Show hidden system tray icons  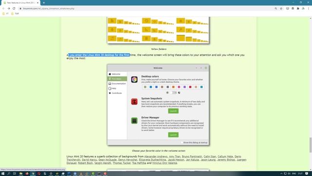tap(281, 174)
